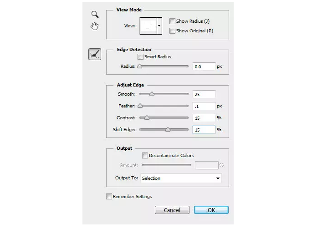The height and width of the screenshot is (229, 317).
Task: Enable the Show Radius (J) checkbox
Action: [x=172, y=21]
